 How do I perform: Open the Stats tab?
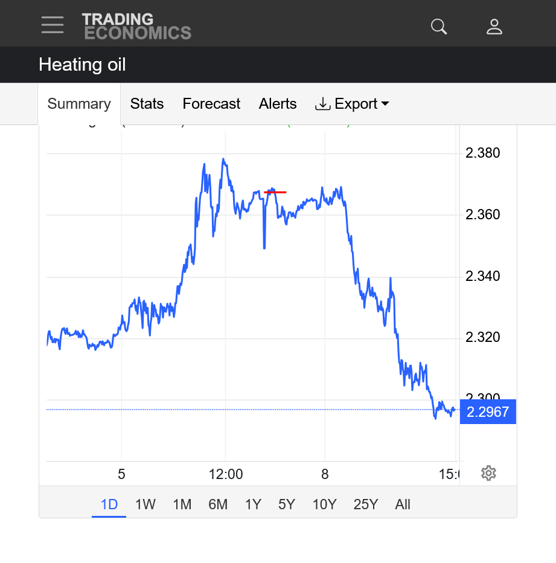click(x=147, y=104)
